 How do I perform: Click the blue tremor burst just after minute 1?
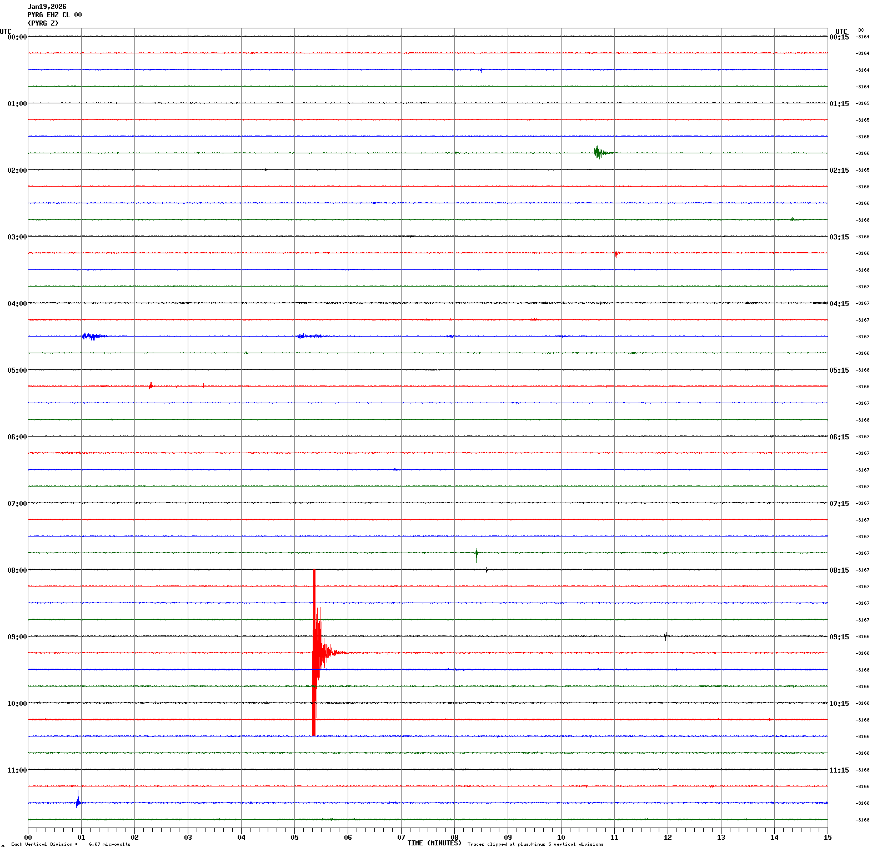[x=92, y=336]
